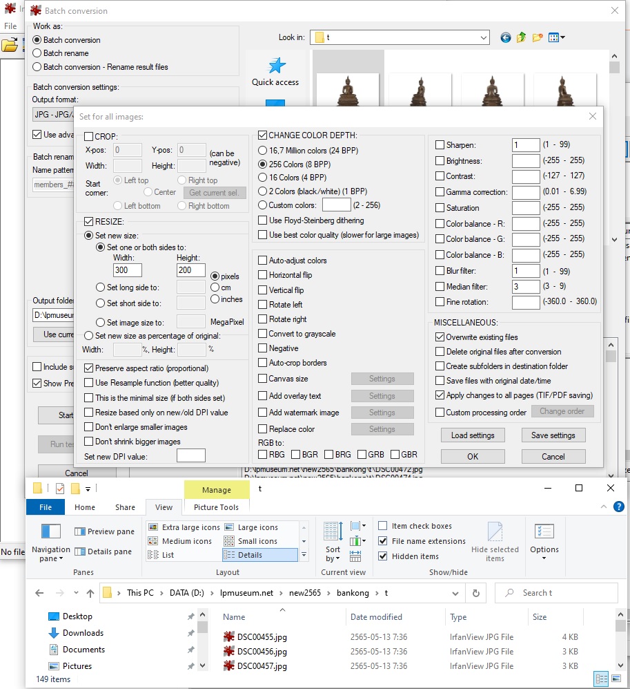Click the create new folder icon
The image size is (630, 689).
coord(537,37)
